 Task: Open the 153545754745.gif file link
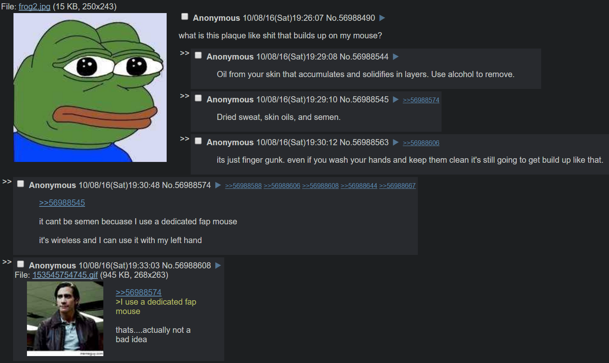point(65,275)
